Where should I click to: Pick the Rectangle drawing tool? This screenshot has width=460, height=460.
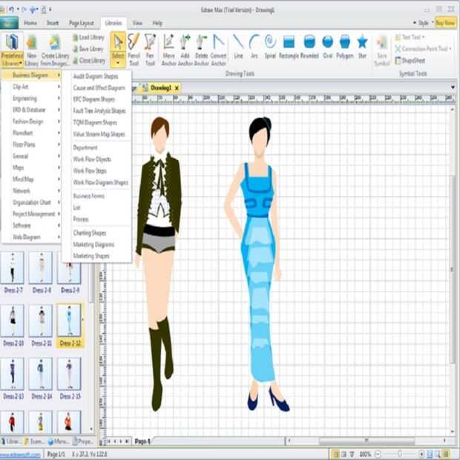(289, 46)
